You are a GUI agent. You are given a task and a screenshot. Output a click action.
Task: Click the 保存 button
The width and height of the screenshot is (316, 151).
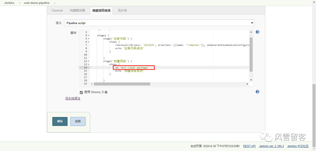[60, 121]
